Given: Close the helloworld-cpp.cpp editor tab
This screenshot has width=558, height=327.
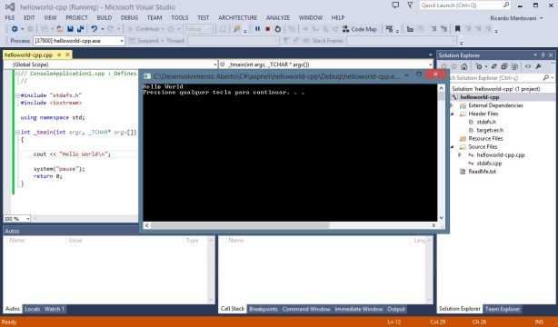Looking at the screenshot, I should [x=67, y=54].
